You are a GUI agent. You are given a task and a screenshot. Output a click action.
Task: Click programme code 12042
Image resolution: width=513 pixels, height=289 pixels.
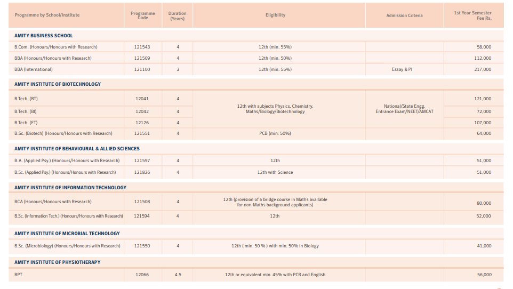[x=142, y=111]
